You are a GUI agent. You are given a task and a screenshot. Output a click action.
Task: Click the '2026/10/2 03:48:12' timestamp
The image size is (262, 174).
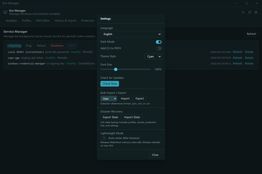click(221, 64)
